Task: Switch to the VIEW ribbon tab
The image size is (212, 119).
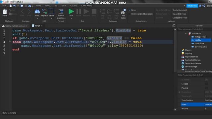Action: [64, 6]
